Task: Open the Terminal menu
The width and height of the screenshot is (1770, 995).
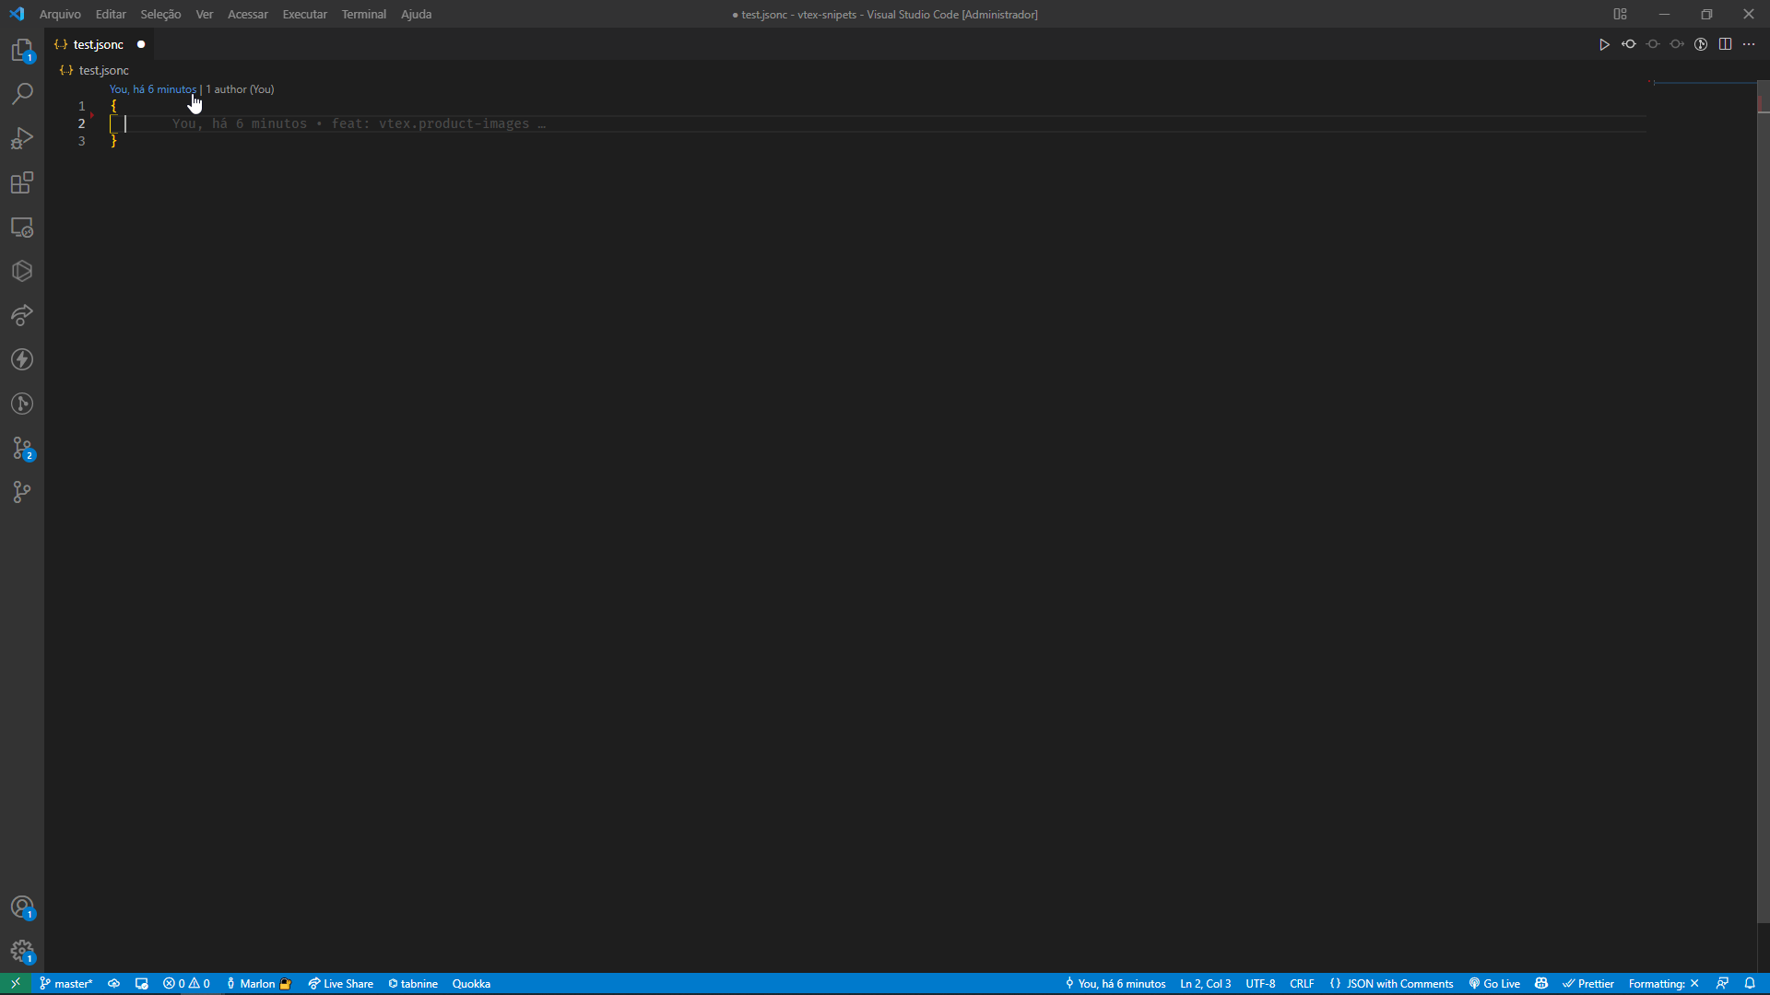Action: tap(363, 14)
